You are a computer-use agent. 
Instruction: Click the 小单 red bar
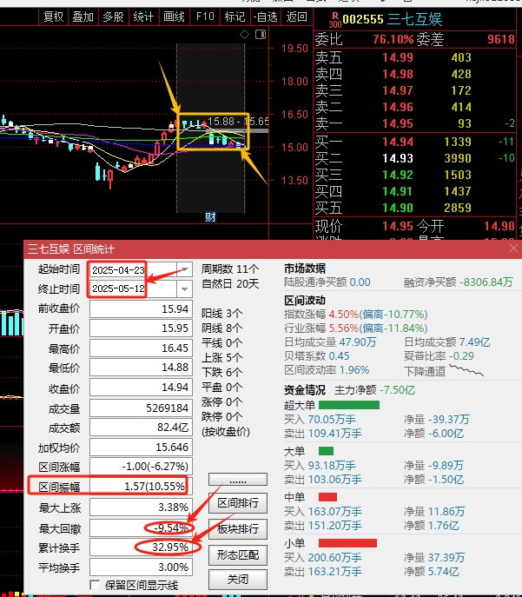(347, 543)
